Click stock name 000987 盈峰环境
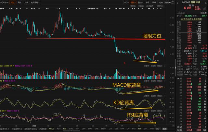The width and height of the screenshot is (208, 132). (191, 2)
